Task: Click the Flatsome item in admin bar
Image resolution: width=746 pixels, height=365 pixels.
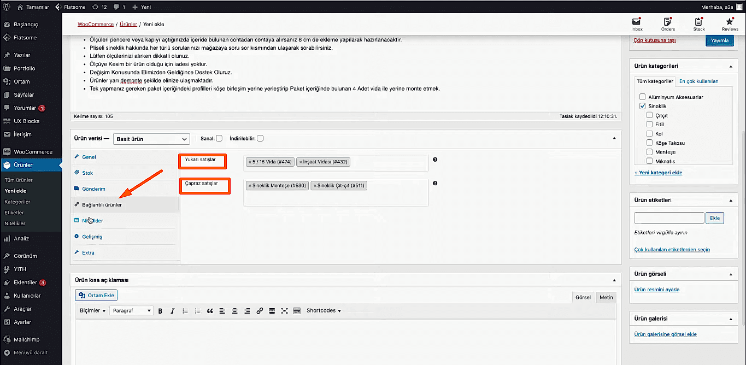Action: [x=70, y=7]
